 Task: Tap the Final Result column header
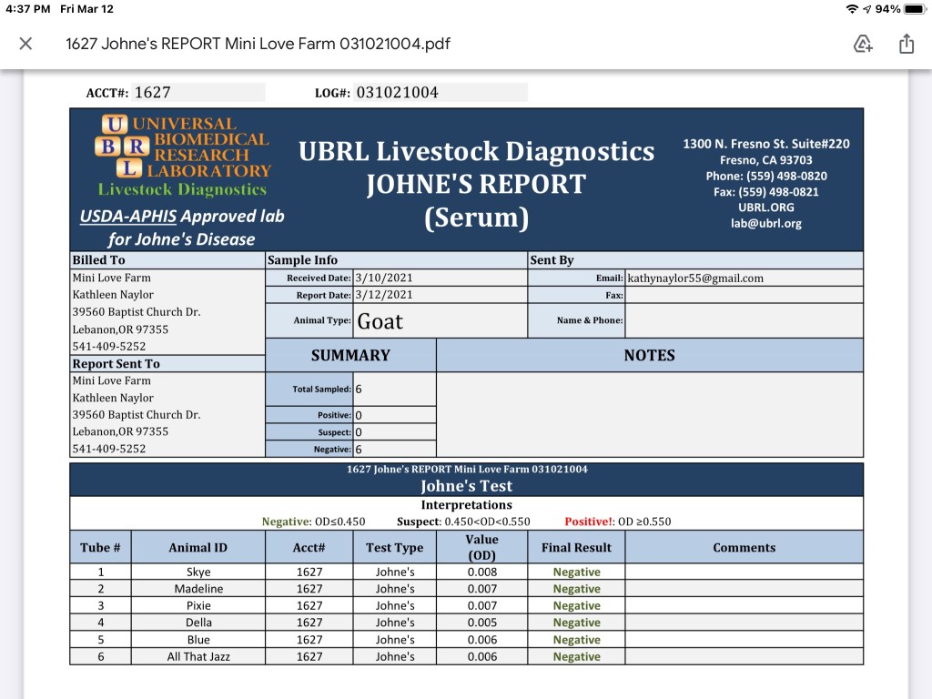click(x=576, y=548)
